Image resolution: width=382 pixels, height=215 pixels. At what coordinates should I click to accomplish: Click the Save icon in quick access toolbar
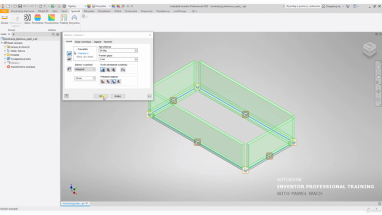click(x=20, y=6)
